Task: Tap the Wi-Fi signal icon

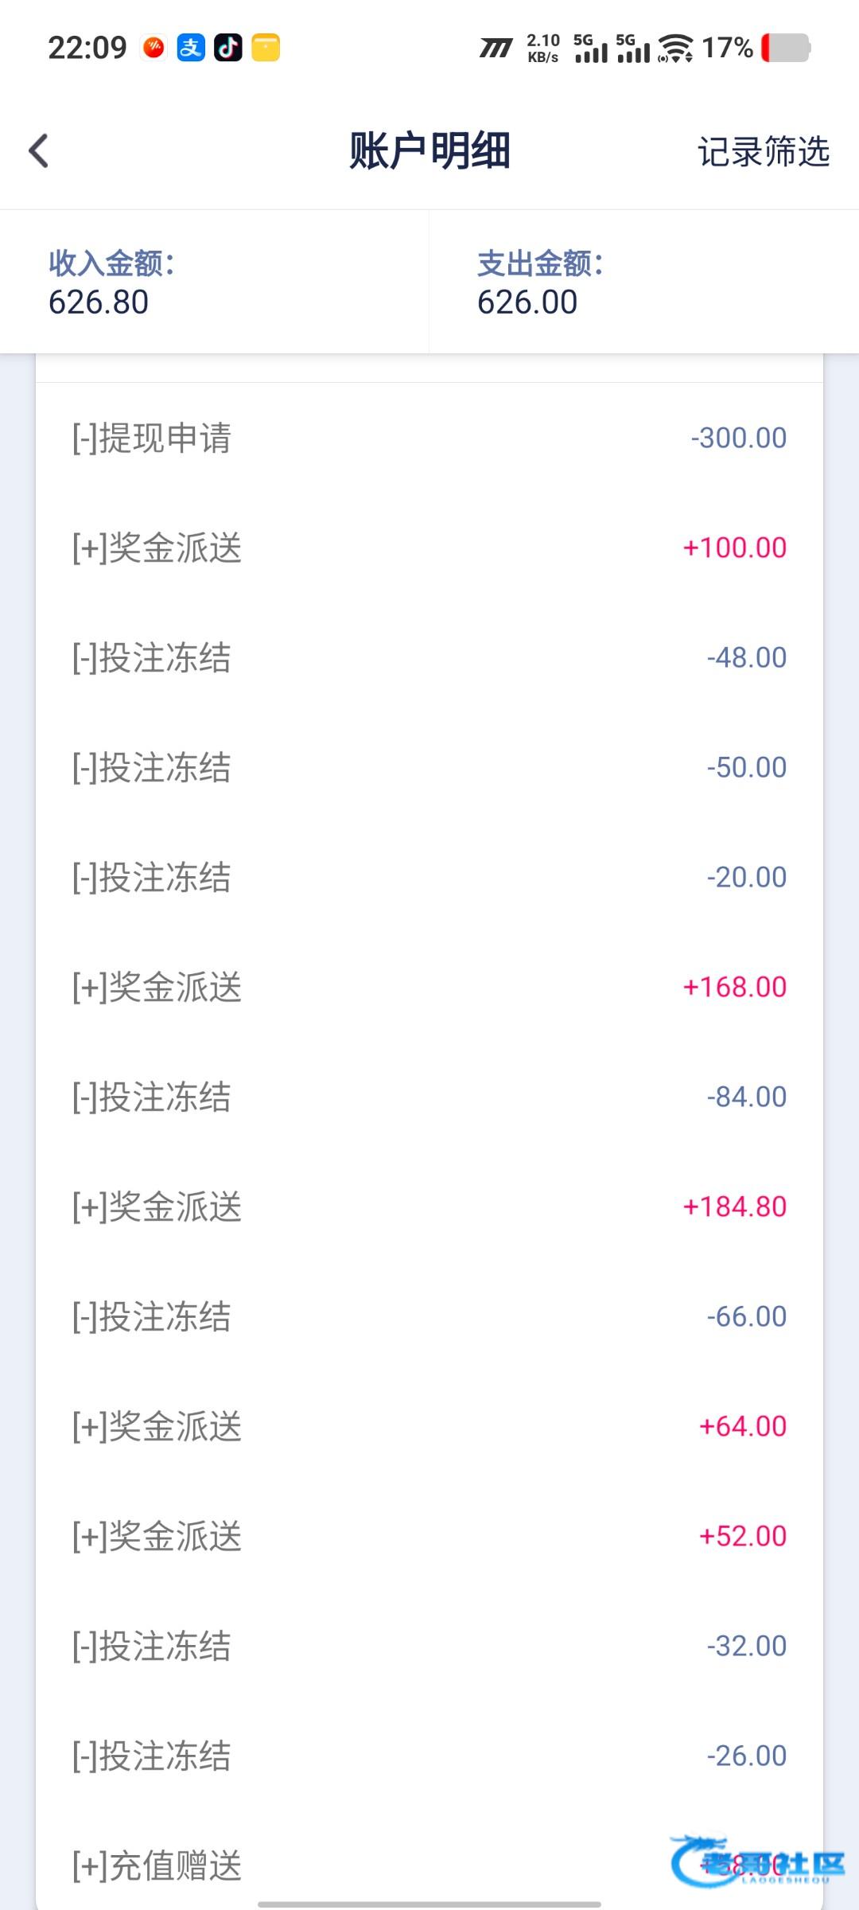Action: [676, 48]
